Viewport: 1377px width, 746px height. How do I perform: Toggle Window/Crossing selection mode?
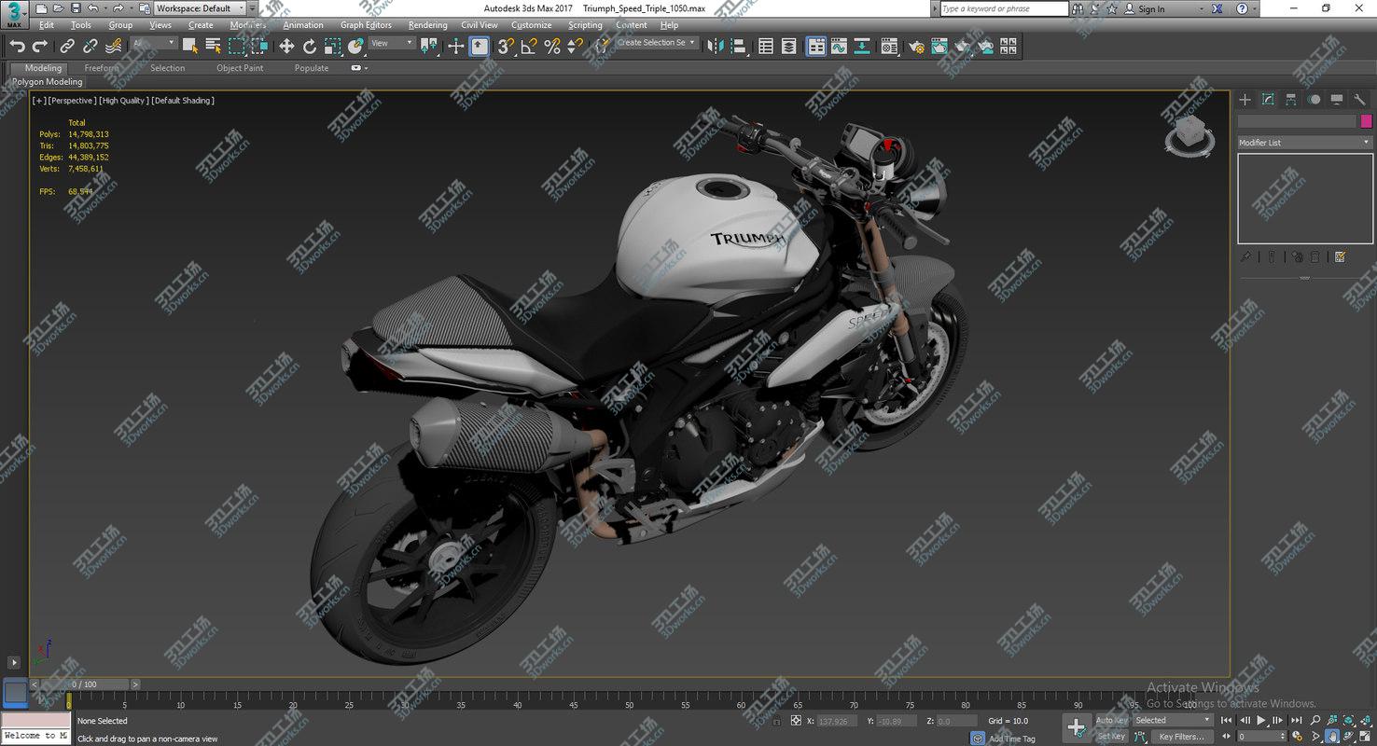(259, 46)
